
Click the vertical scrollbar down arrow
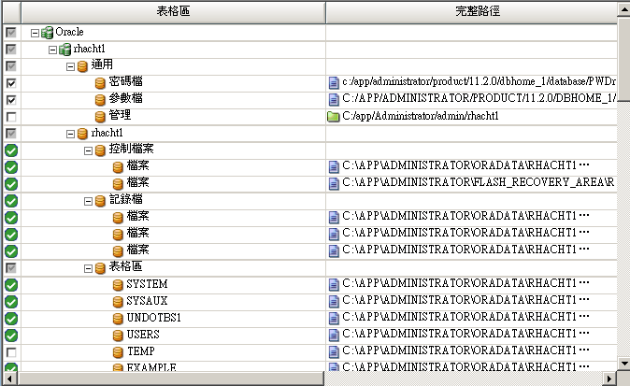pos(623,364)
